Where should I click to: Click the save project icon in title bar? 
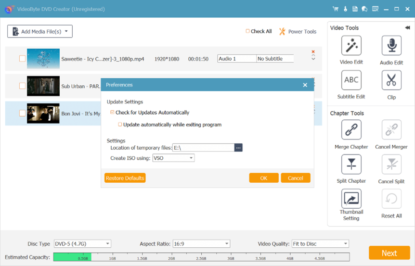(x=355, y=9)
